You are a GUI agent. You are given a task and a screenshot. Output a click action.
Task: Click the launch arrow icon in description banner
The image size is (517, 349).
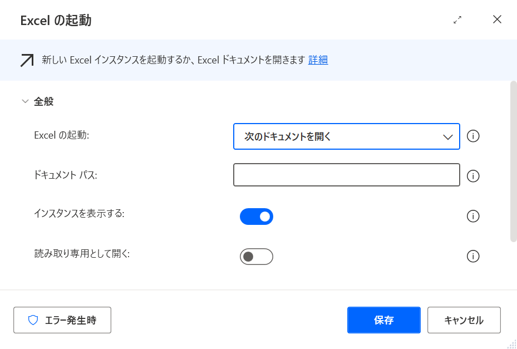(x=27, y=60)
